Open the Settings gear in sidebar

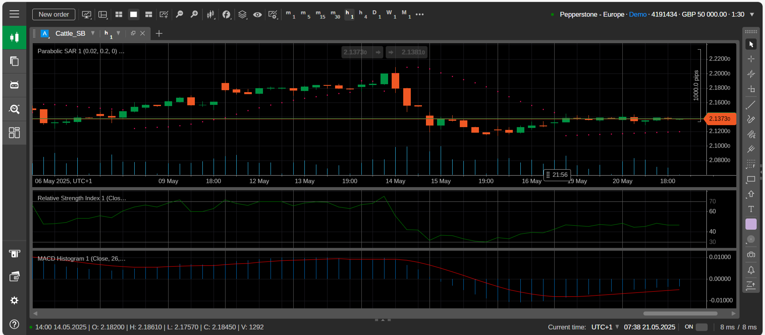14,300
